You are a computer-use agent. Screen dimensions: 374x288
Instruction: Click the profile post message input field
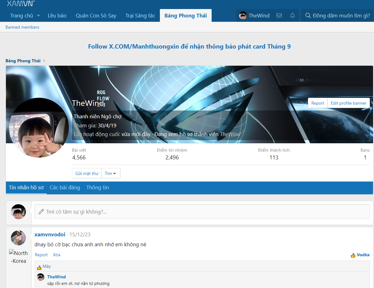(x=202, y=212)
